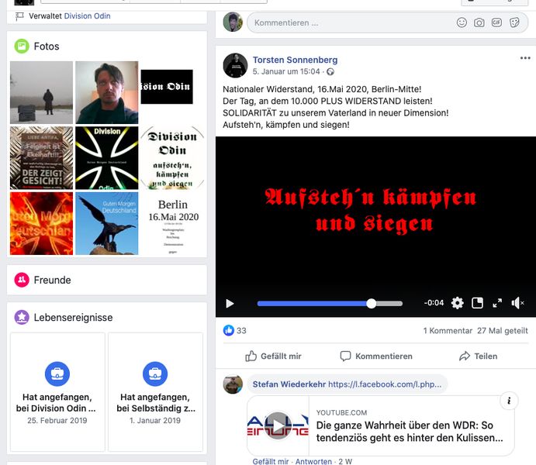Click the info icon on YouTube link
The width and height of the screenshot is (536, 465).
pos(508,401)
